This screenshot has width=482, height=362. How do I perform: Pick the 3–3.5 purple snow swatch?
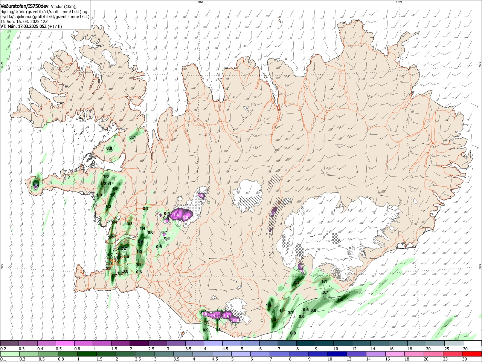click(176, 344)
